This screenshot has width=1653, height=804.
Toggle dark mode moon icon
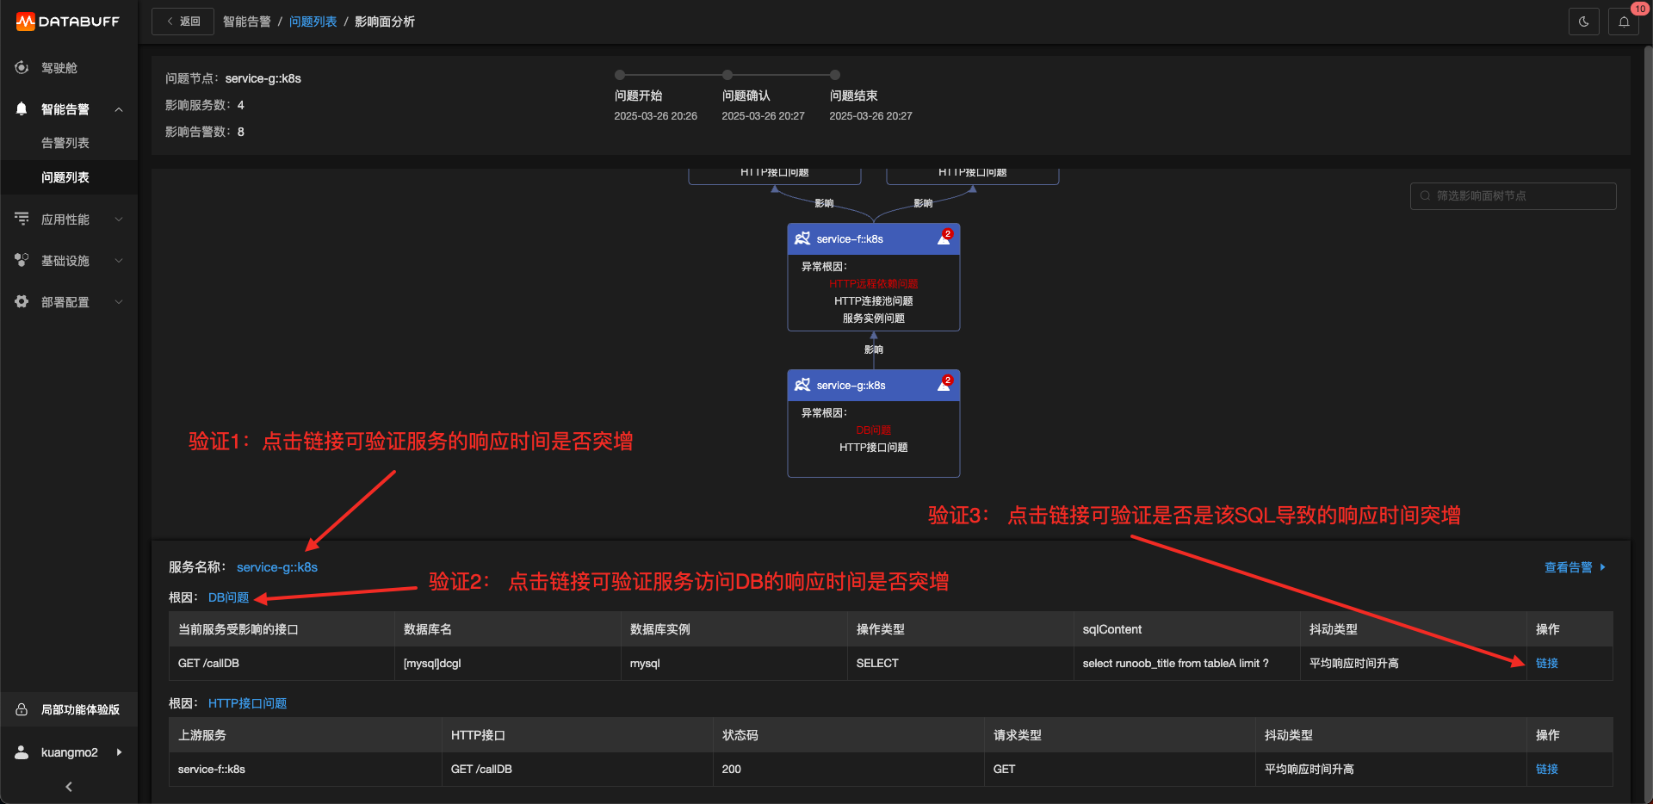[x=1583, y=22]
